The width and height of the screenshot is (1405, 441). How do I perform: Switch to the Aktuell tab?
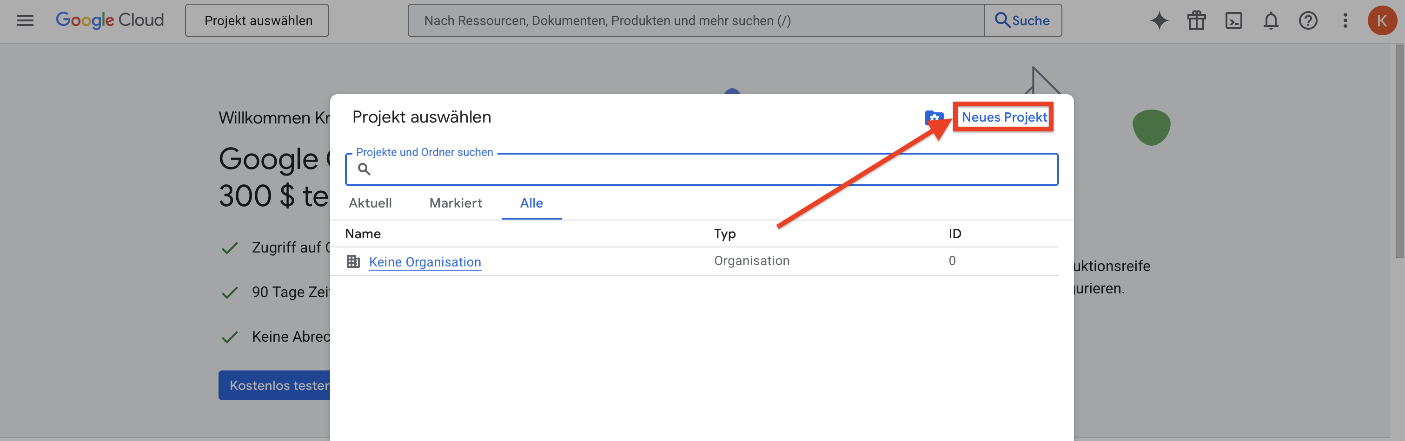point(370,203)
